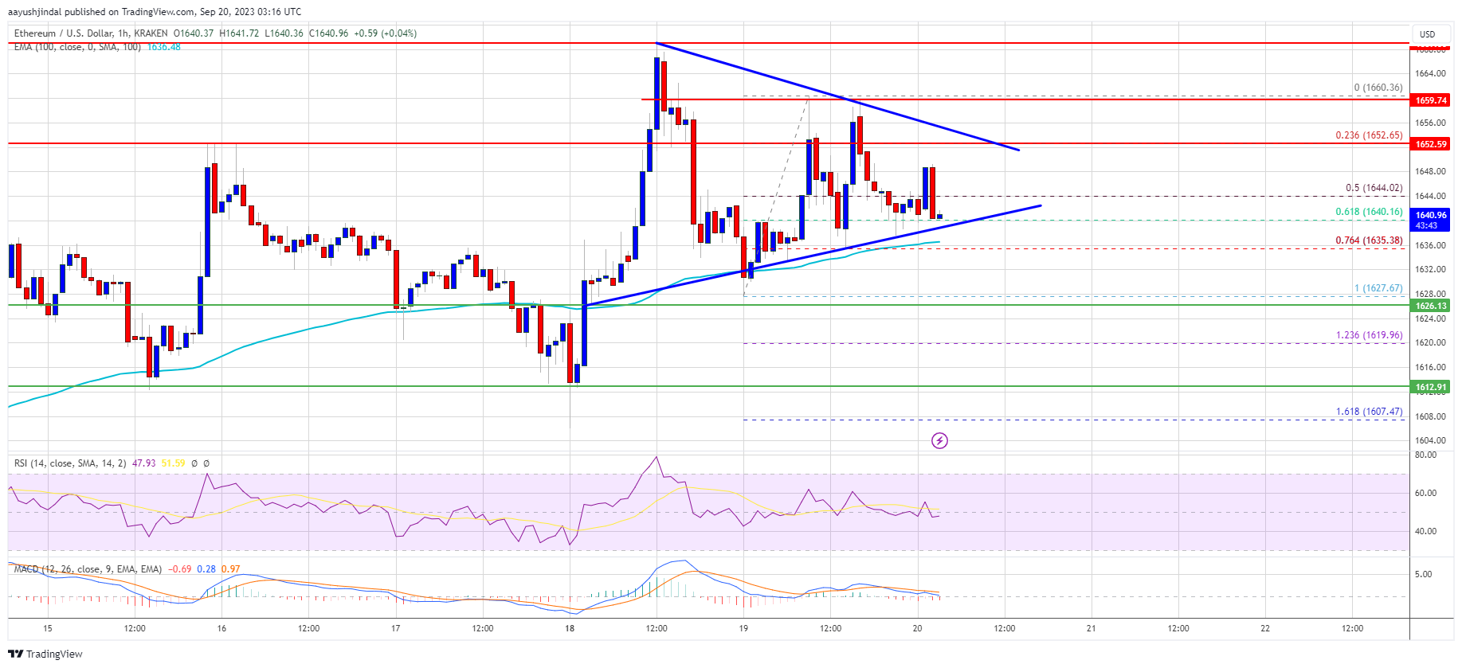Click the date 18 on time axis
This screenshot has width=1462, height=668.
point(570,628)
